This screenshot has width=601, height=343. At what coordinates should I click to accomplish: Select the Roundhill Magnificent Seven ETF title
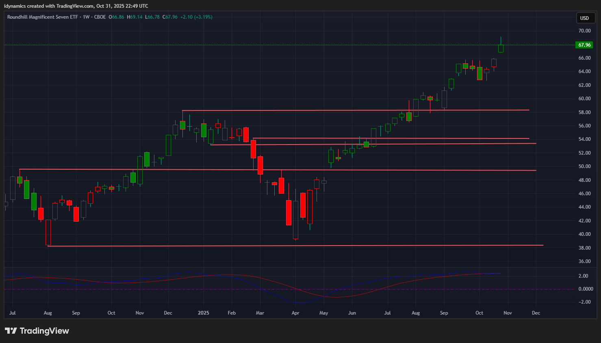(x=42, y=17)
